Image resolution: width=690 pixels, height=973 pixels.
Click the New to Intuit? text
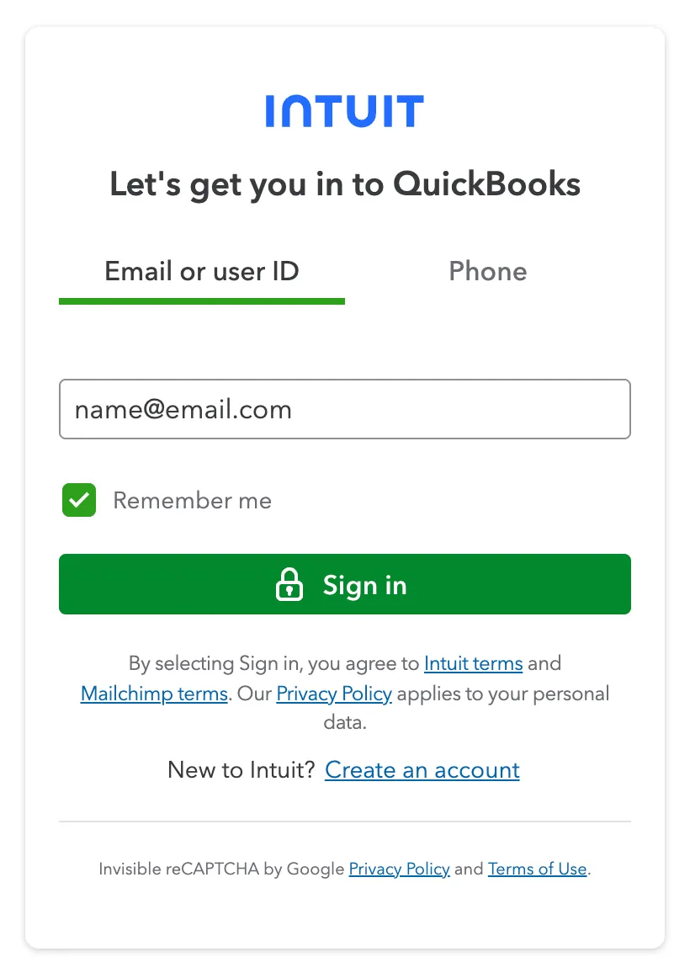[x=241, y=770]
